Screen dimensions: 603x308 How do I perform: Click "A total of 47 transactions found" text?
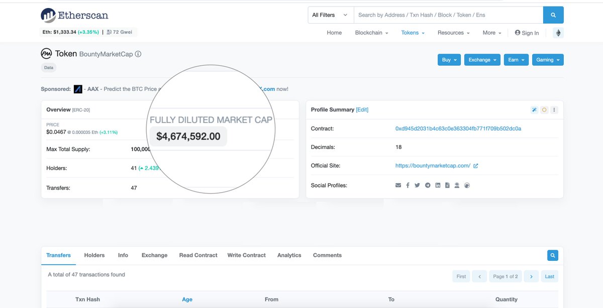(x=86, y=275)
